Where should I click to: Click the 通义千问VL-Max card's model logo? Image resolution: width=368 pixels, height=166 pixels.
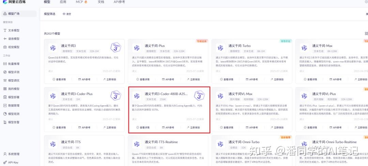tap(220, 96)
